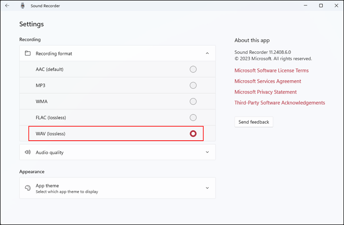
Task: Click the 'Sound Recorder 11.2408.6.0' version text
Action: 262,52
